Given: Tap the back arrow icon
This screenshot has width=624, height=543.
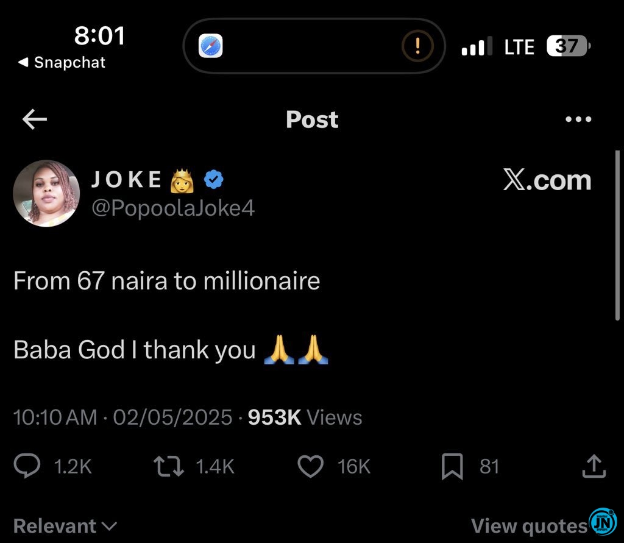Looking at the screenshot, I should tap(35, 120).
